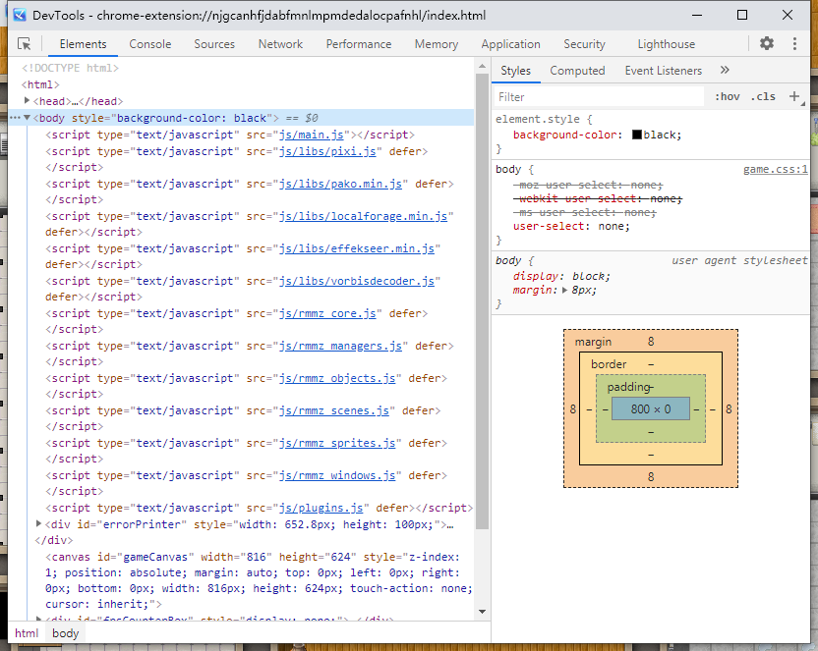Follow the js/rmmz_core.js link
Viewport: 818px width, 651px height.
point(327,313)
